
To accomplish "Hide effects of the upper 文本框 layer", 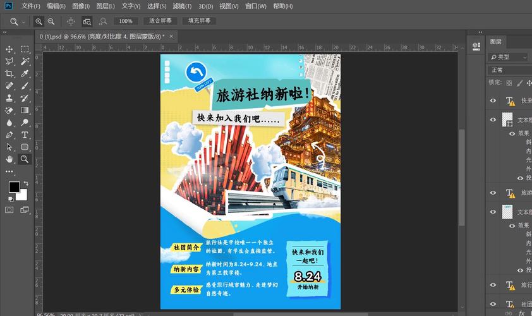I will coord(512,133).
